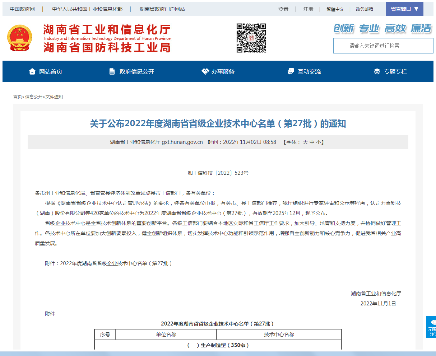
Task: Click the 技术中心名称 table header
Action: coord(279,334)
